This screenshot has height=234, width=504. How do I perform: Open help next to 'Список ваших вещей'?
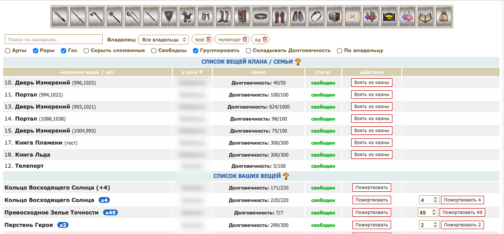coord(286,176)
